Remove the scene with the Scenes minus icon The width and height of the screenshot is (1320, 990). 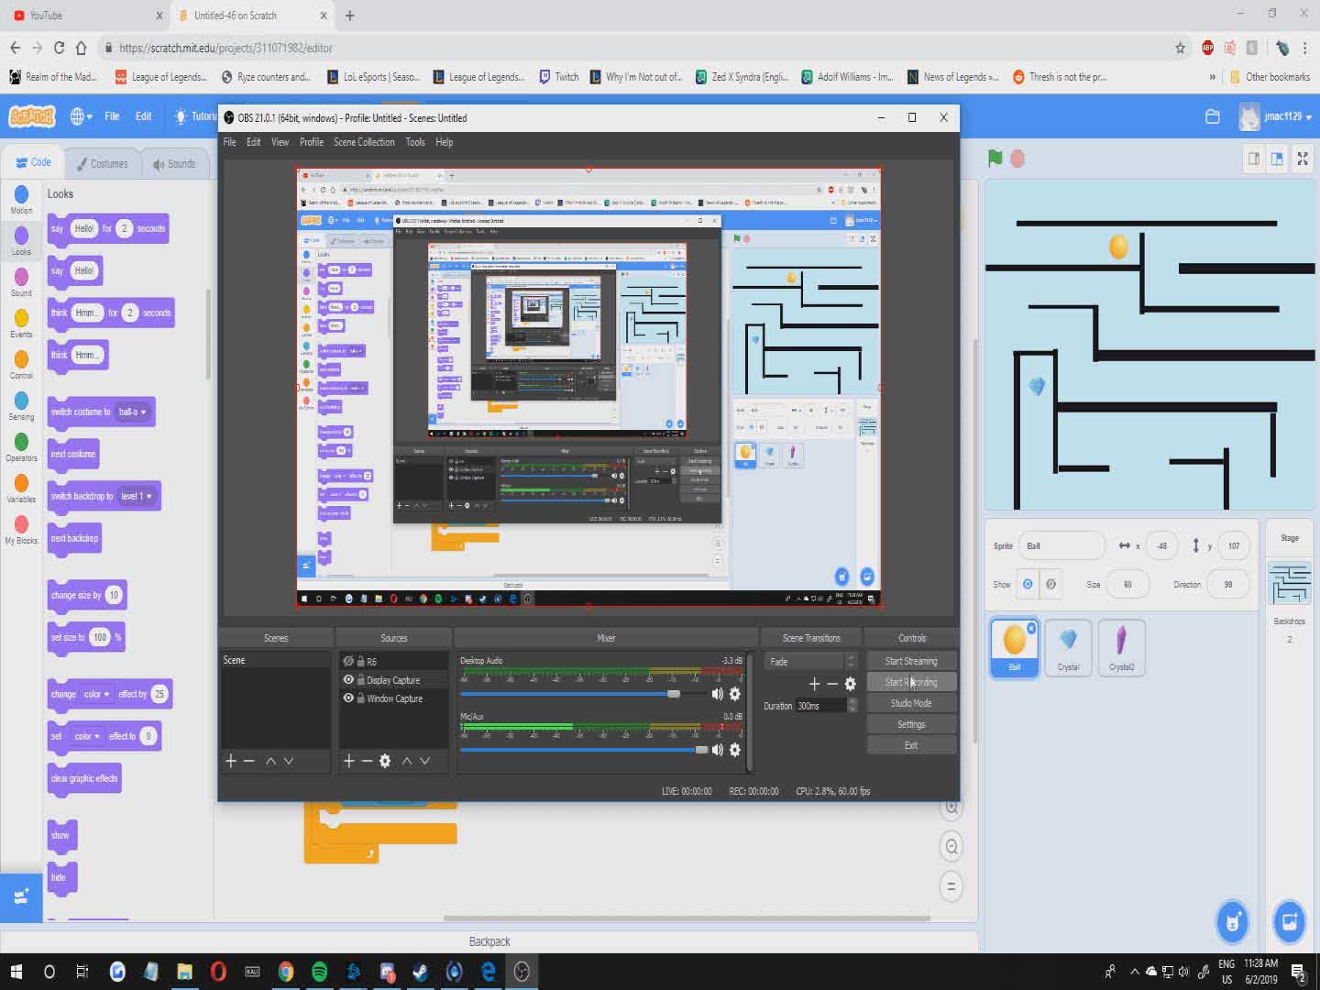coord(248,761)
